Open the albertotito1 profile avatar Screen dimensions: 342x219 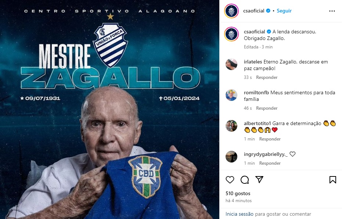pyautogui.click(x=231, y=126)
